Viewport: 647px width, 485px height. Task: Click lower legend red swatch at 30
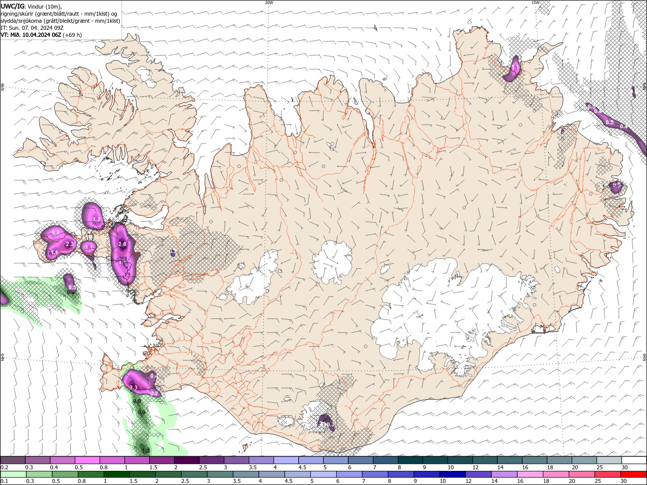click(x=633, y=474)
